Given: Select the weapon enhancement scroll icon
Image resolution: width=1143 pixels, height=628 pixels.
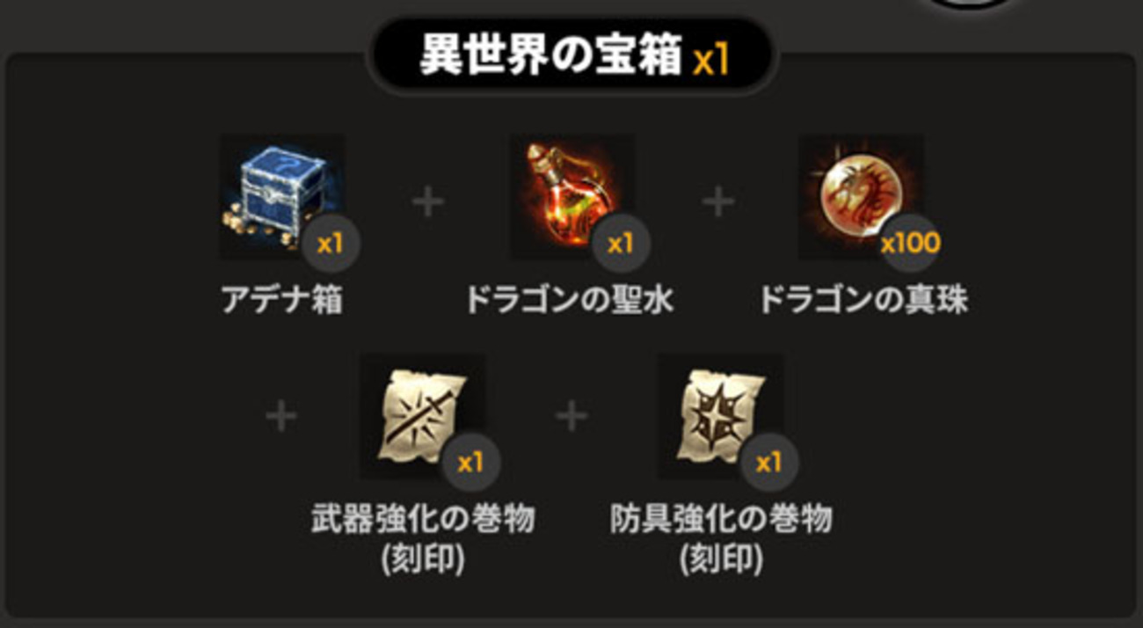Looking at the screenshot, I should point(422,417).
